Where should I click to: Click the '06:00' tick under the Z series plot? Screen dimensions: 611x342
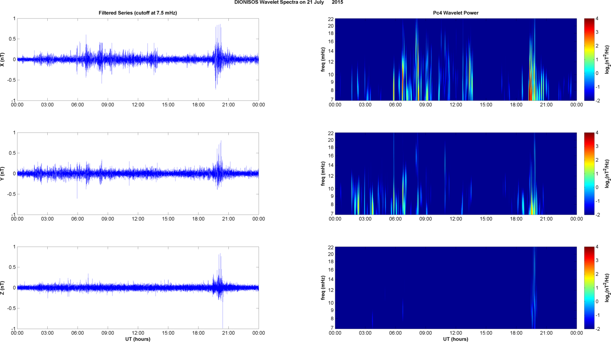click(77, 333)
